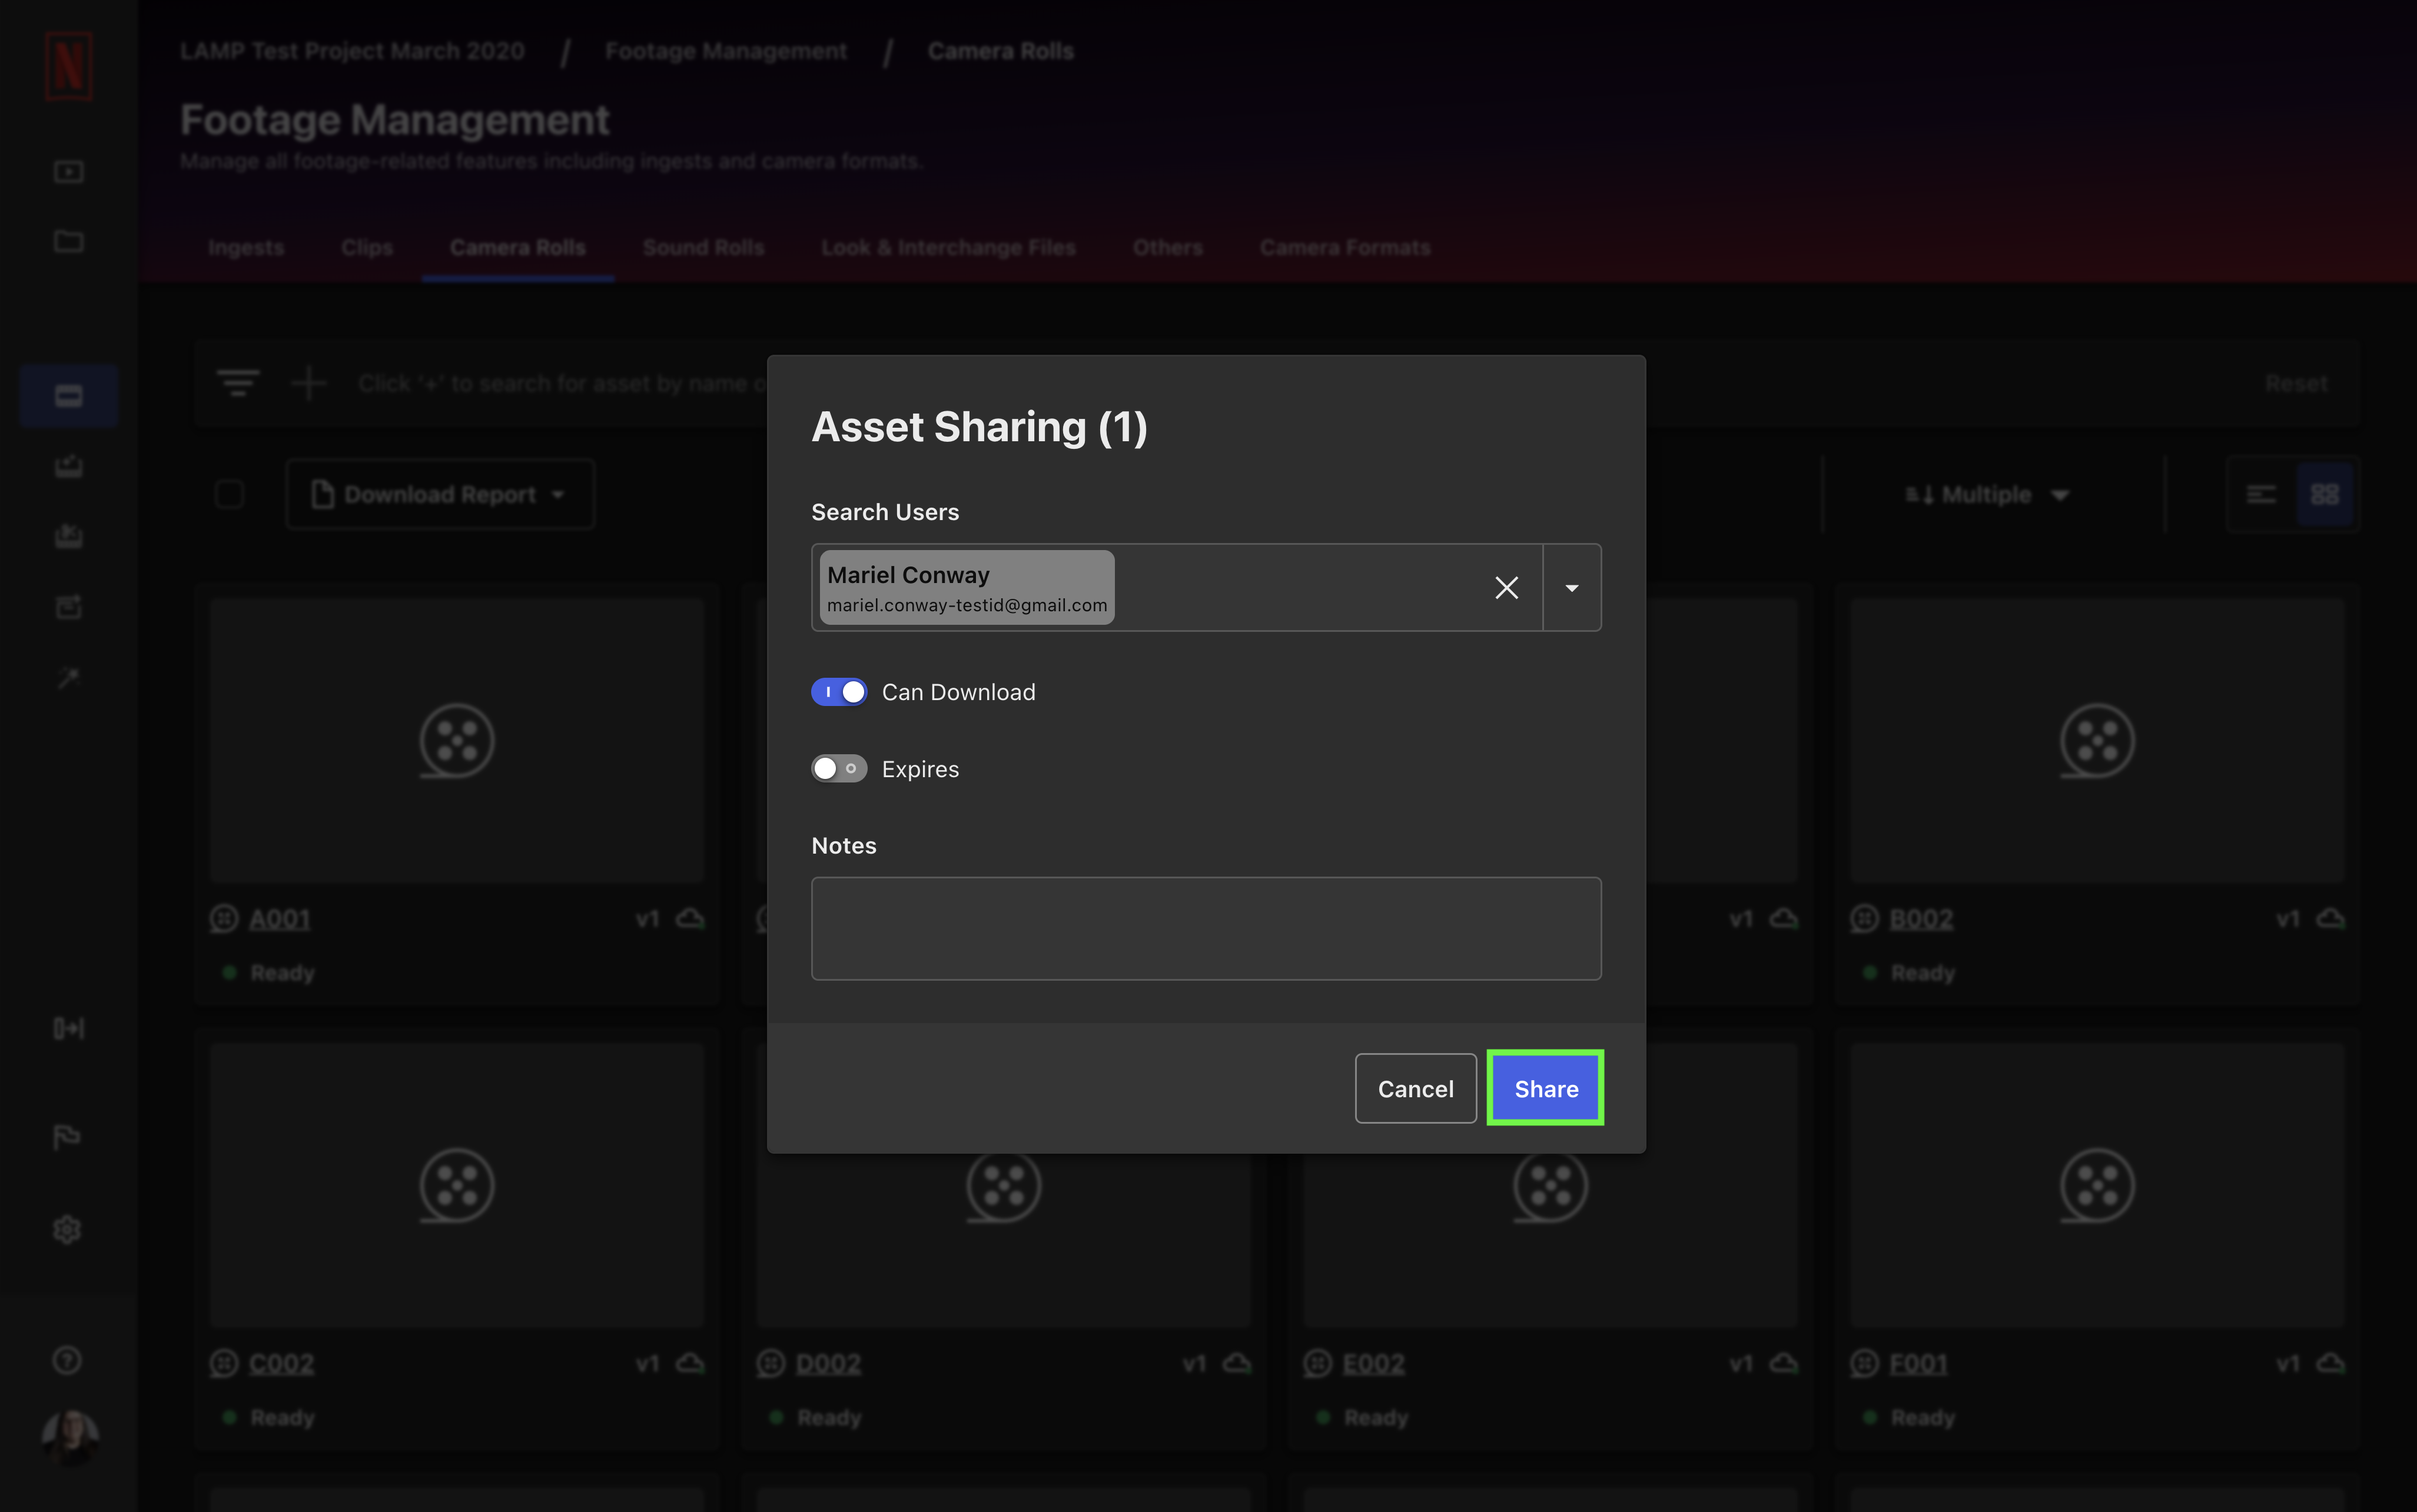
Task: Open the Download Report dropdown
Action: click(440, 494)
